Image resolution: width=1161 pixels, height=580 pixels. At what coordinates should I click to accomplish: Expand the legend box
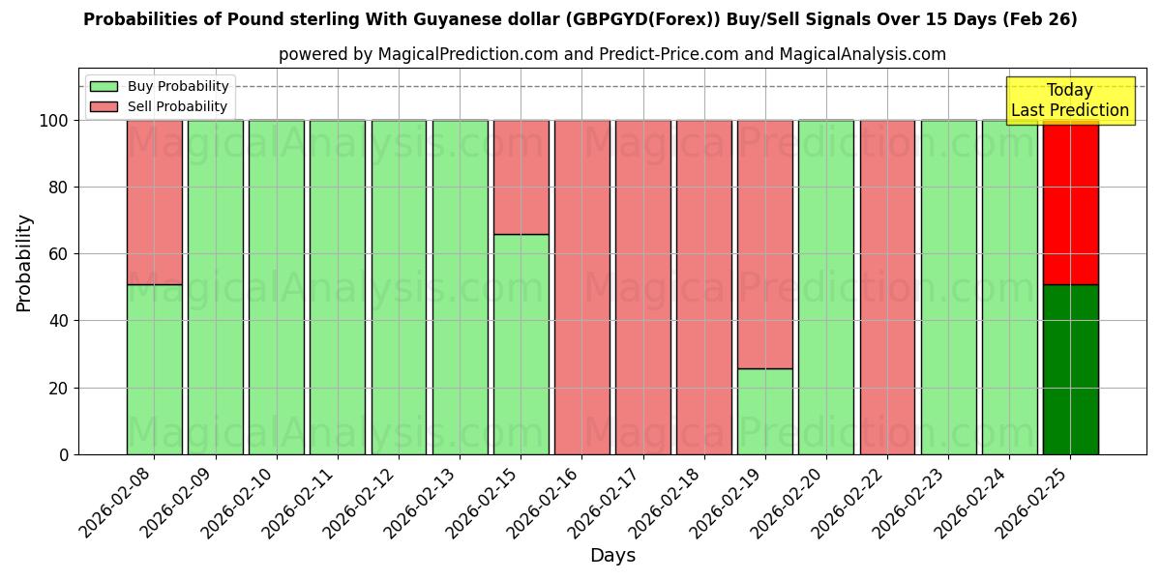pyautogui.click(x=155, y=95)
